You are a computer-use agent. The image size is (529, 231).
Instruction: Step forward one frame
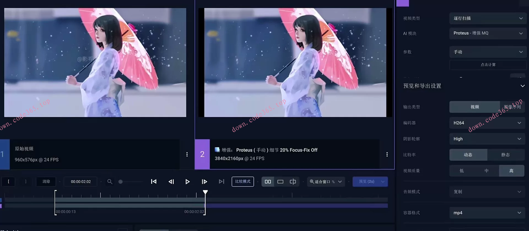(x=204, y=182)
